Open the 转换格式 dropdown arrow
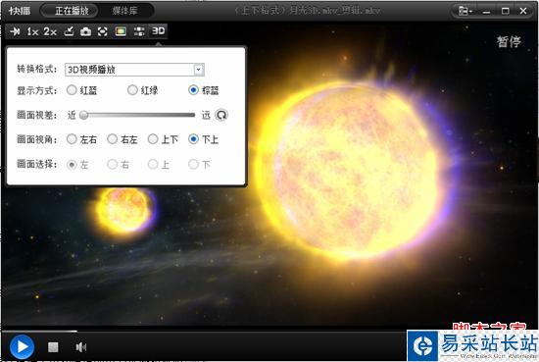The image size is (539, 362). 198,70
